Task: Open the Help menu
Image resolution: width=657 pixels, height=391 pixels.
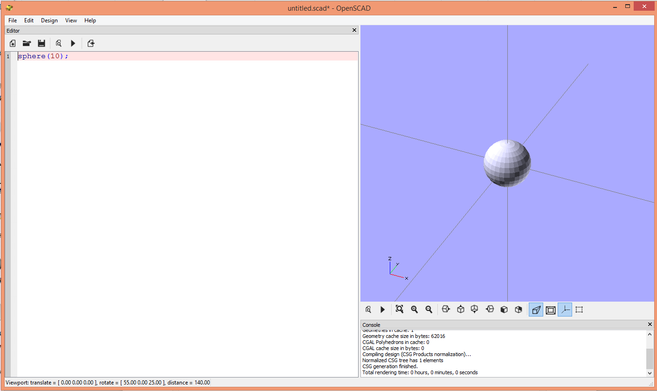Action: [x=90, y=20]
